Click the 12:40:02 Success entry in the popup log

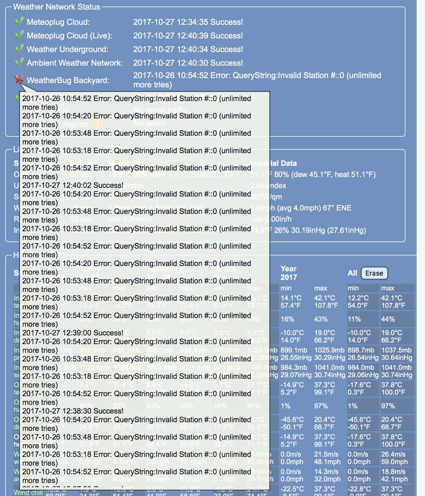point(73,185)
